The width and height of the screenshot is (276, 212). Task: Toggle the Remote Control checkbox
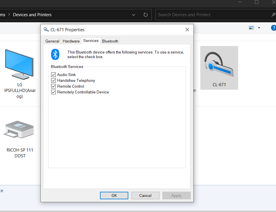(x=53, y=86)
